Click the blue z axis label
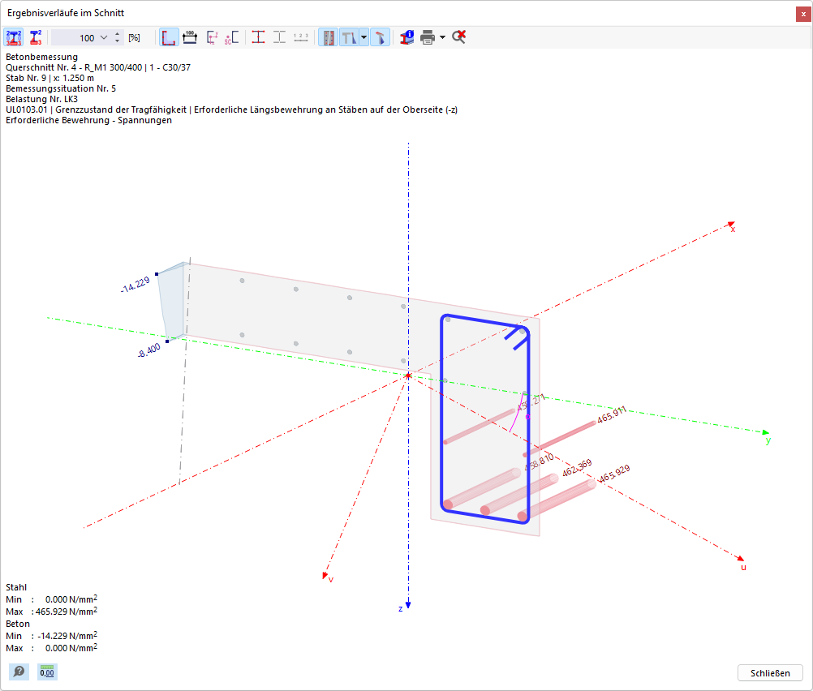 (400, 608)
